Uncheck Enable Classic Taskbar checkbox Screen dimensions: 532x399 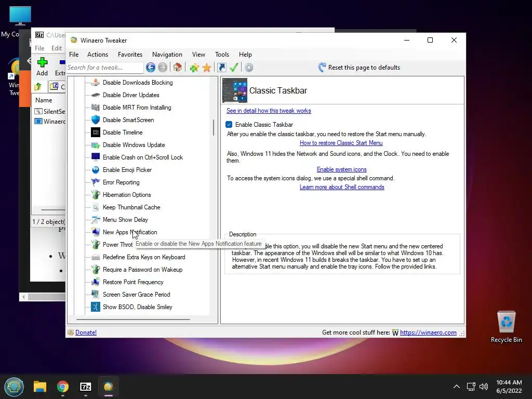coord(229,125)
